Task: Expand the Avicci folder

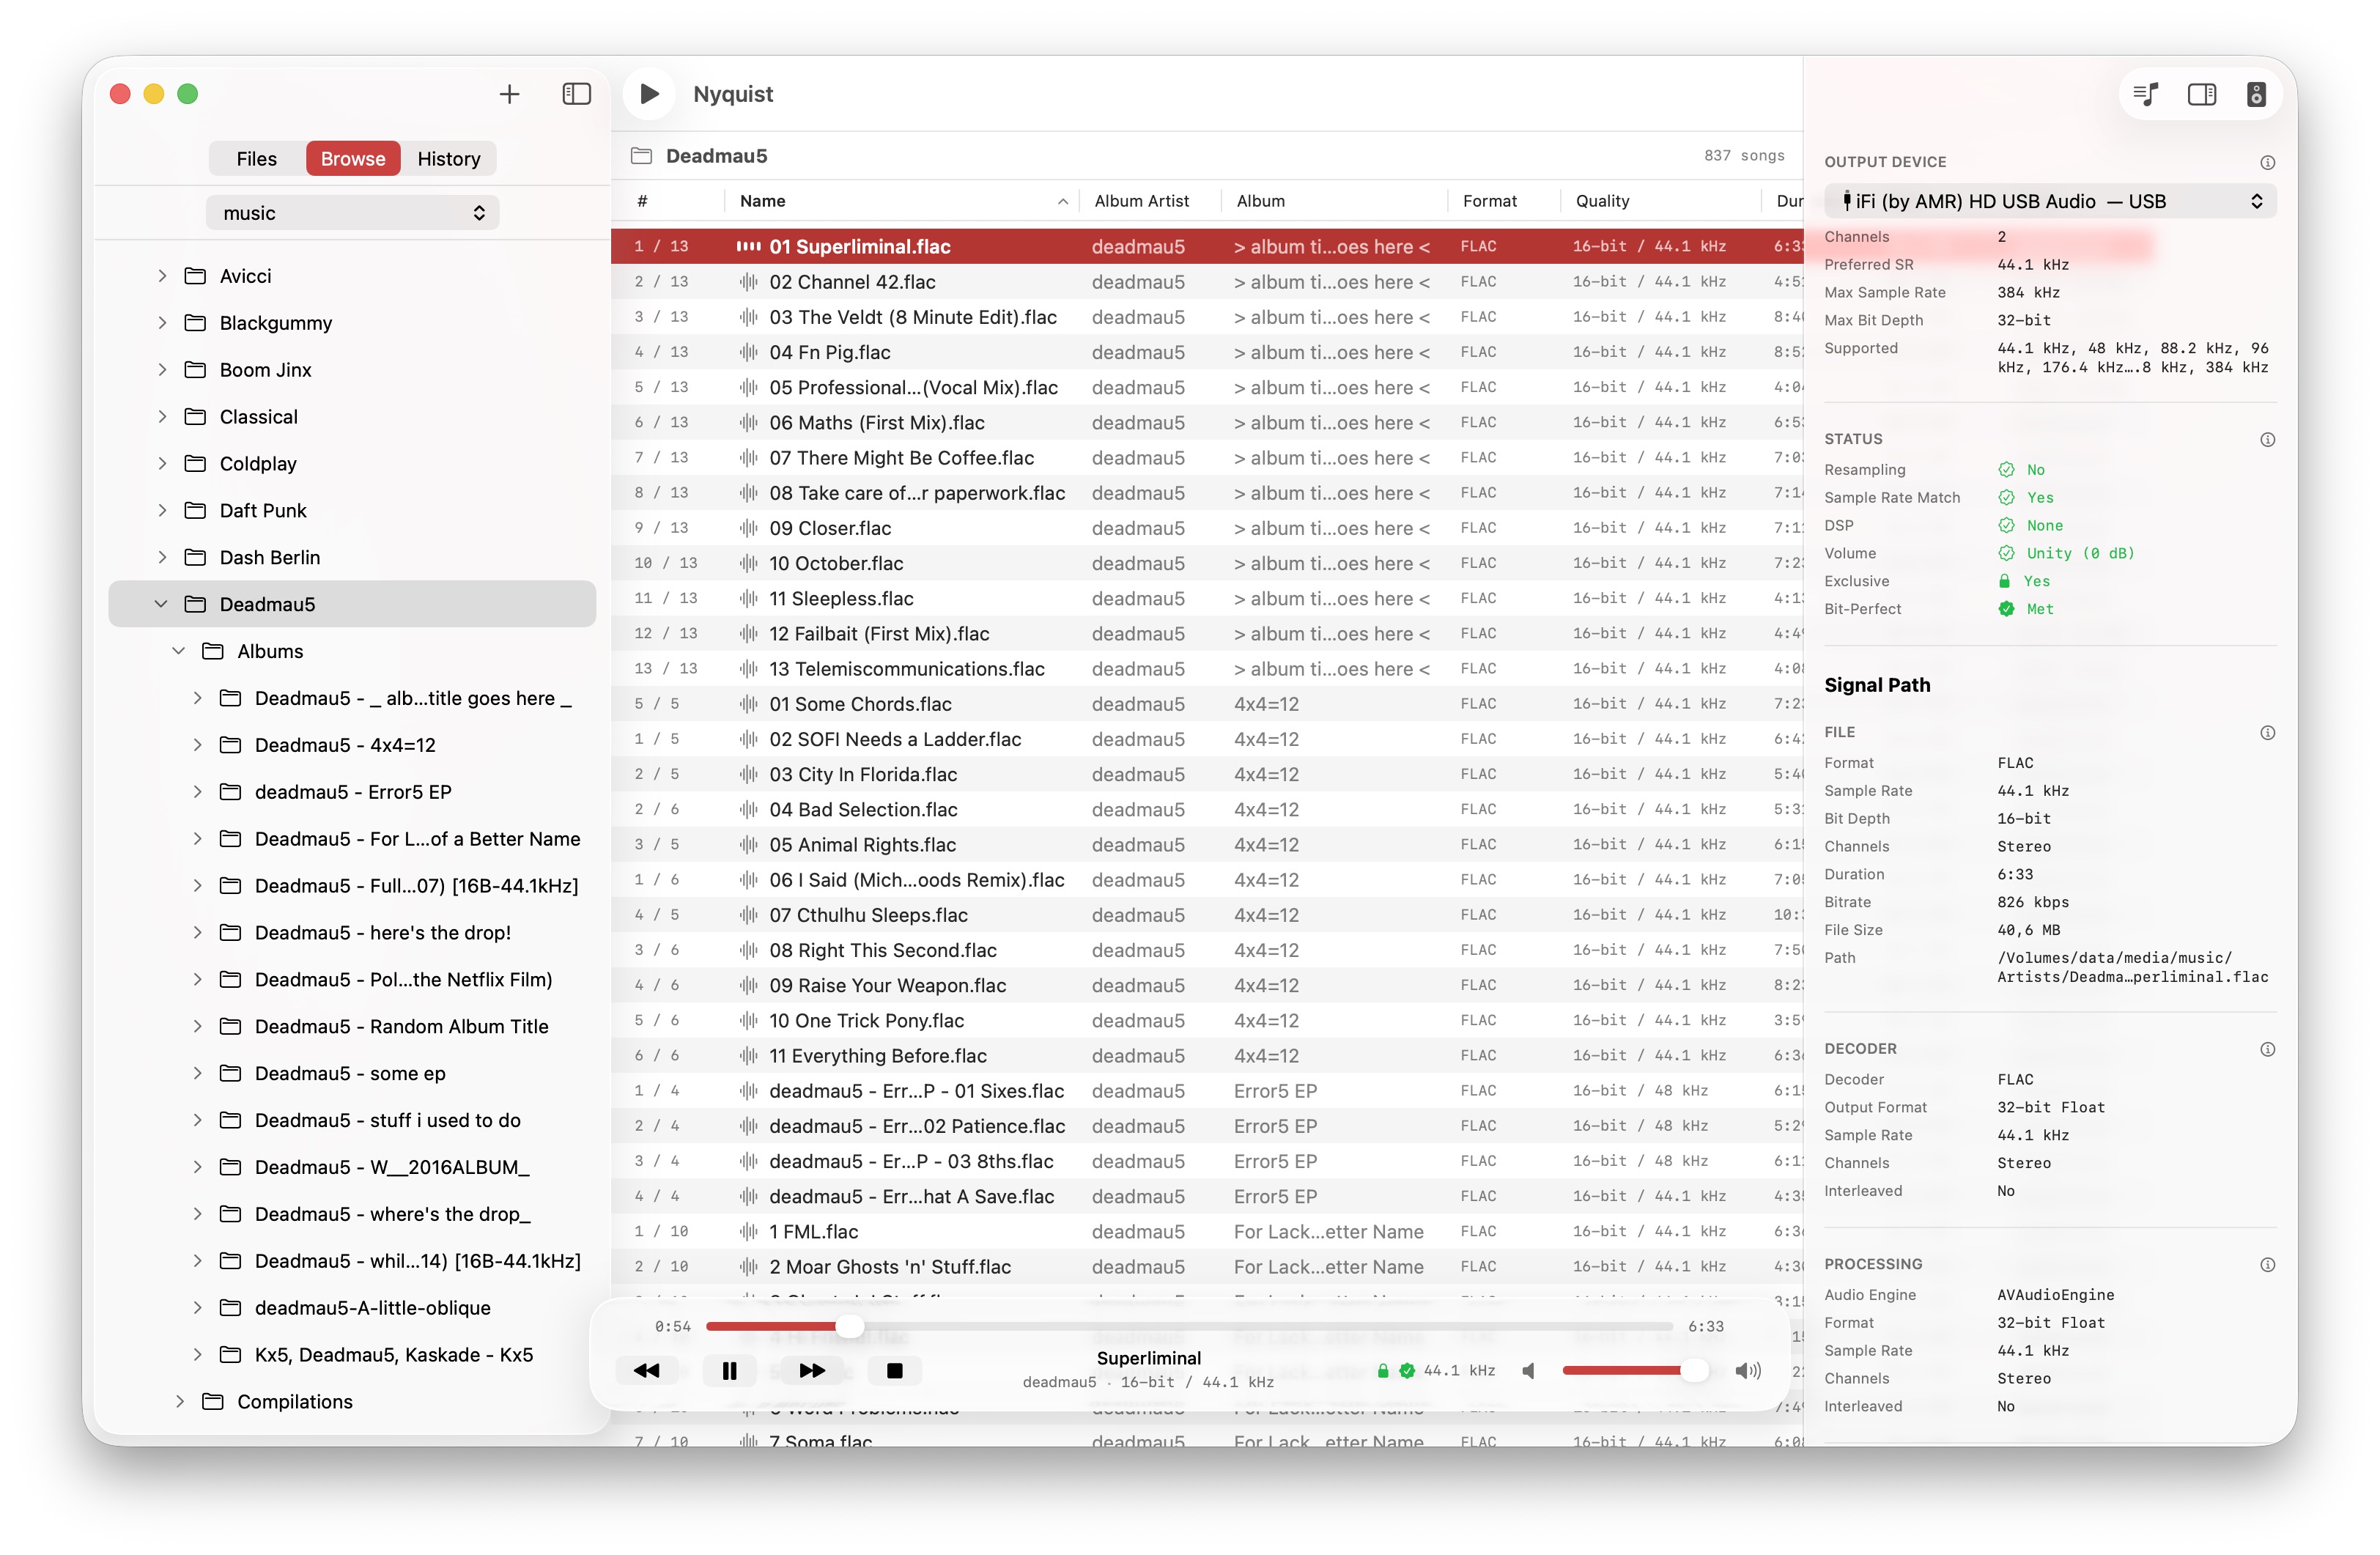Action: [x=162, y=276]
